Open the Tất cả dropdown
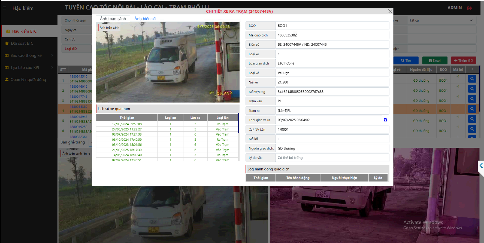The width and height of the screenshot is (484, 243). [441, 20]
